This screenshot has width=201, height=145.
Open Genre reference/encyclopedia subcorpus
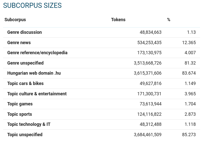tap(37, 53)
